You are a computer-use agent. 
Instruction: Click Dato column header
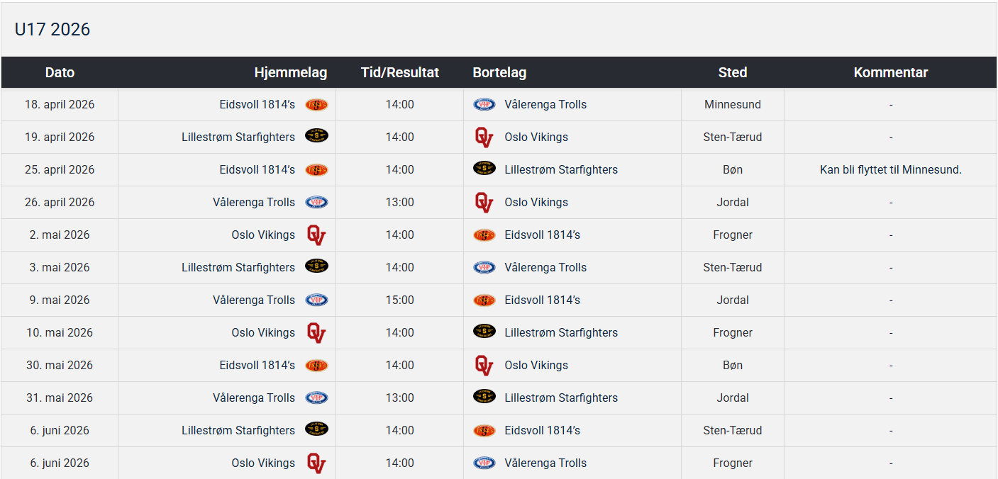click(x=60, y=72)
